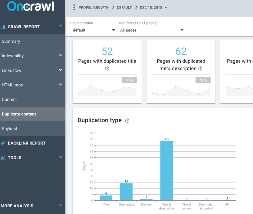Click the Title & description bar
This screenshot has height=214, width=253.
(x=166, y=171)
